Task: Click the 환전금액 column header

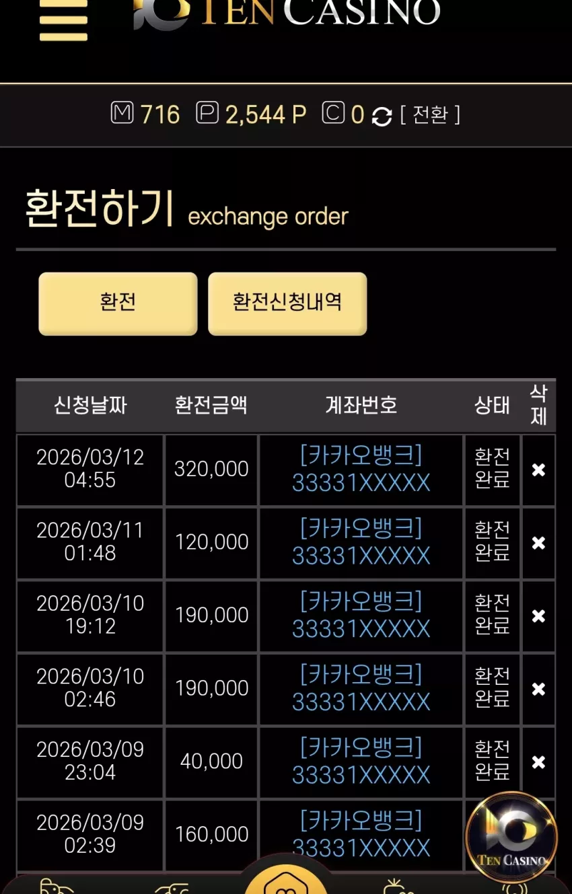Action: (x=211, y=405)
